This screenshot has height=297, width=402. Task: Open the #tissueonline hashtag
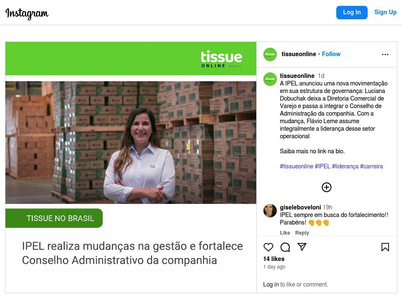coord(296,166)
